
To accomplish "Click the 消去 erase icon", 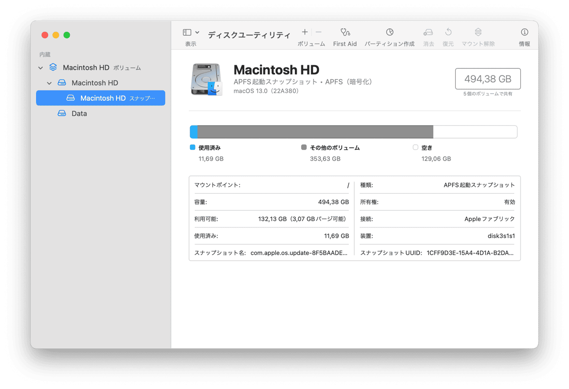I will (x=428, y=32).
